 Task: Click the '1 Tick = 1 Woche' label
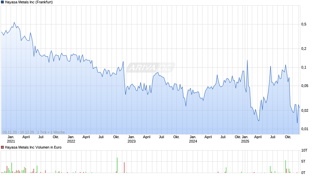[51, 132]
